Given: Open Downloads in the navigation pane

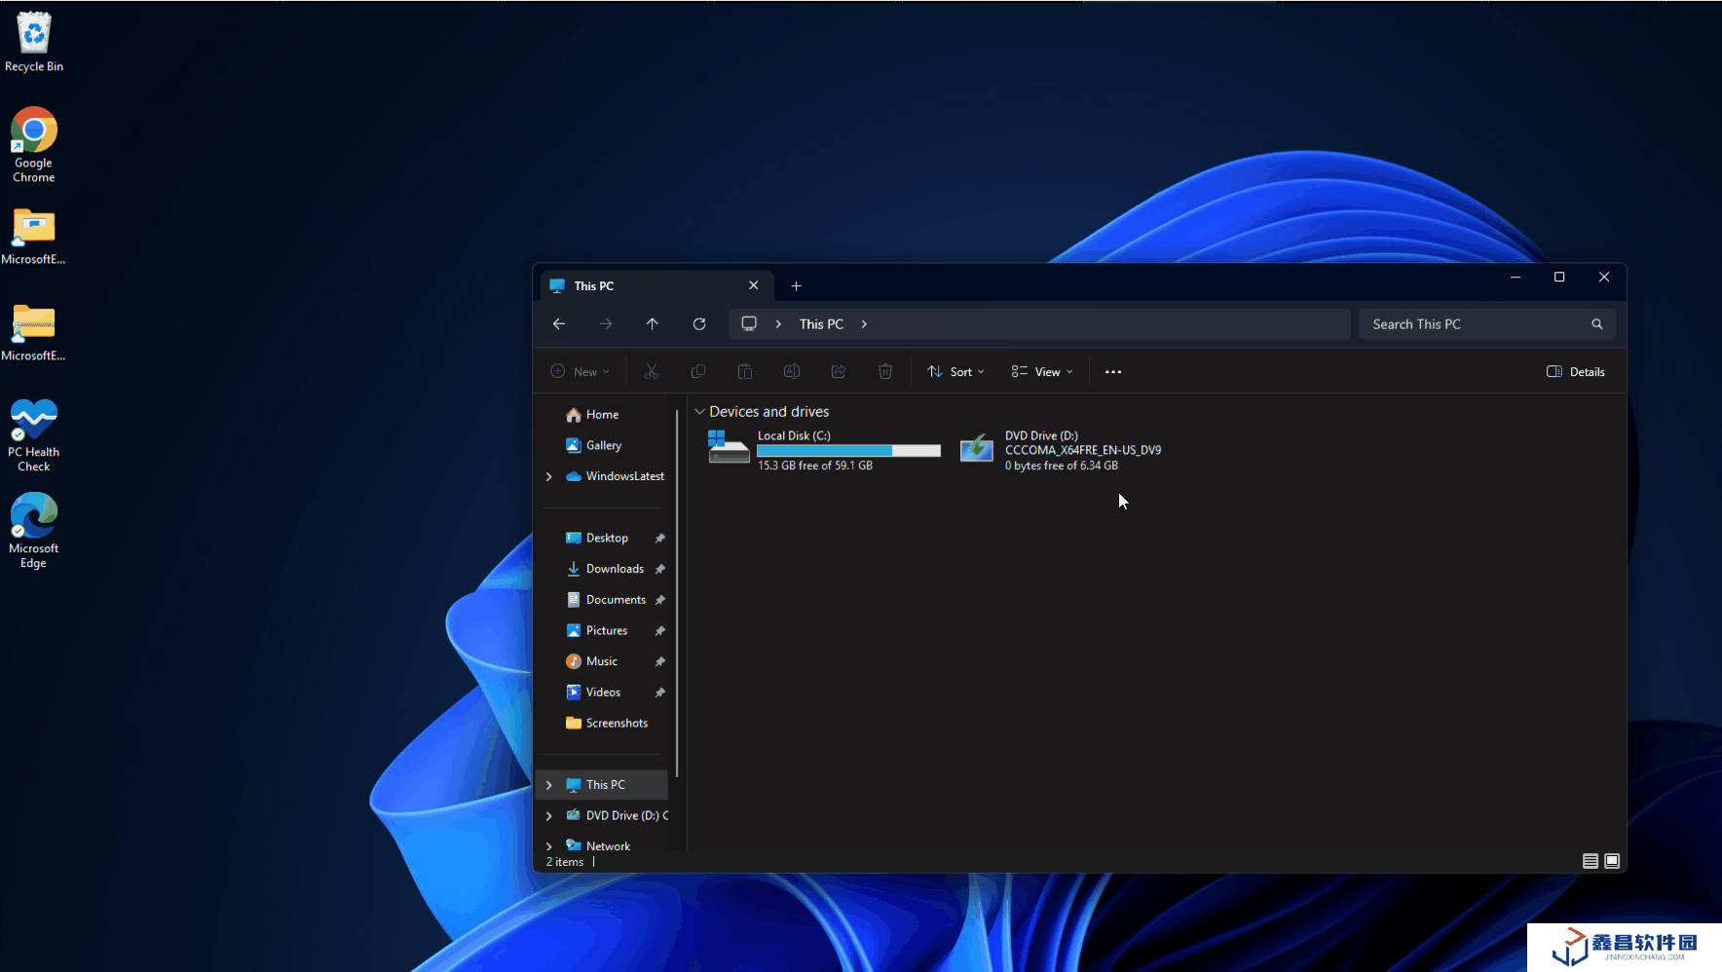Looking at the screenshot, I should click(x=615, y=569).
